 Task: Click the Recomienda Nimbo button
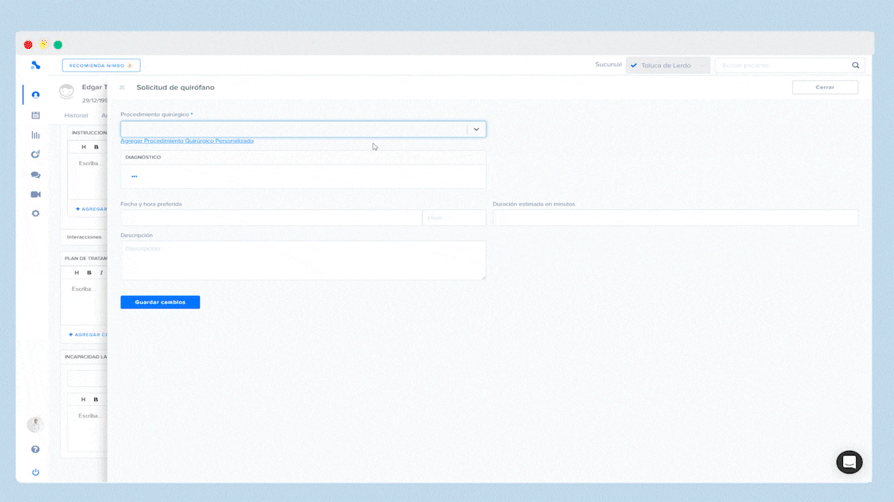[x=101, y=66]
